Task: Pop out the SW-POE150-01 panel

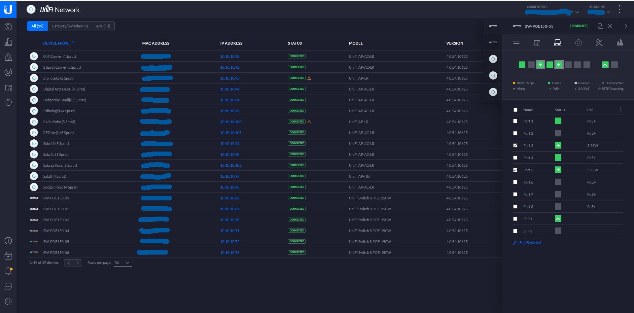Action: coord(601,26)
